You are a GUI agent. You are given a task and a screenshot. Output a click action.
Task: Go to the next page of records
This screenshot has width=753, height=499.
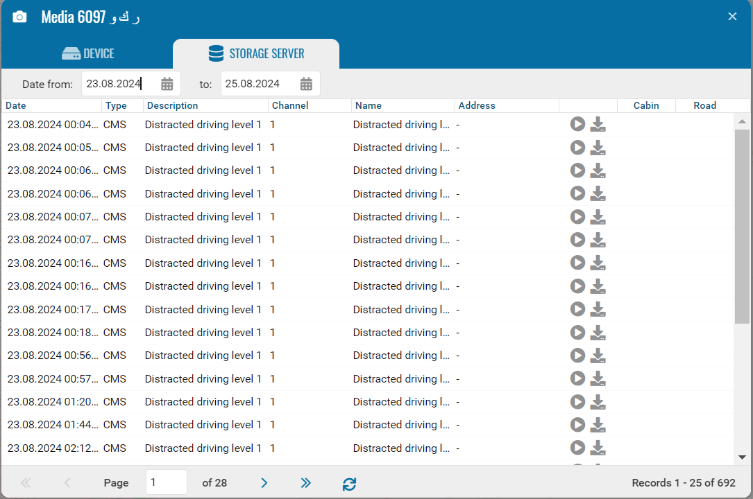[264, 483]
